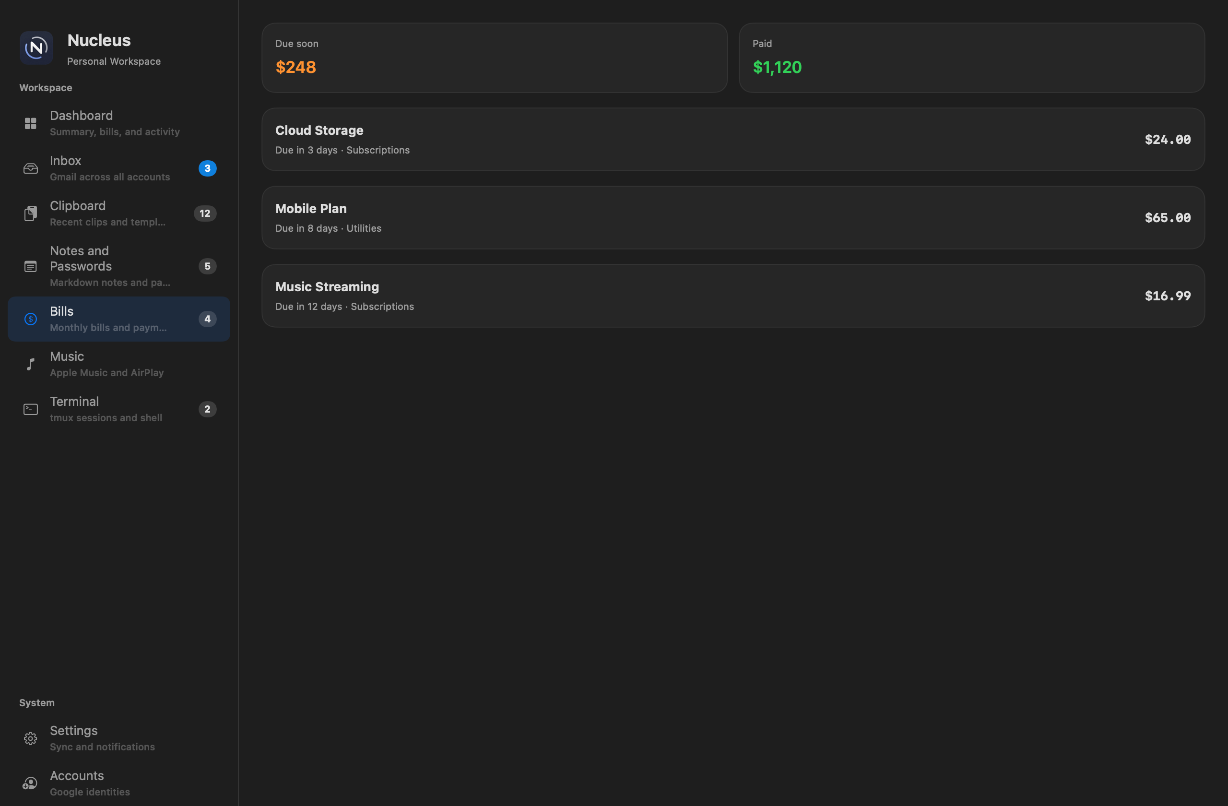The width and height of the screenshot is (1228, 806).
Task: Click the Terminal badge showing 2
Action: pos(207,409)
